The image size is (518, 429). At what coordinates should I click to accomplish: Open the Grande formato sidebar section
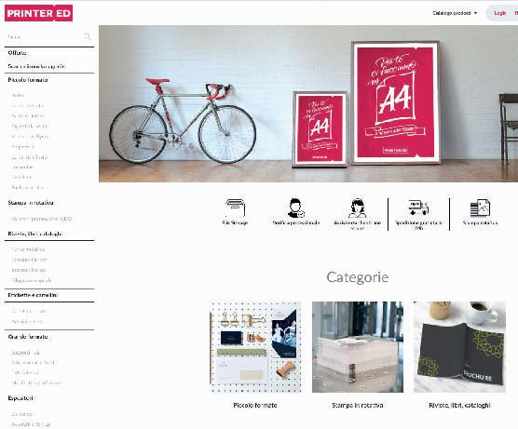point(28,337)
